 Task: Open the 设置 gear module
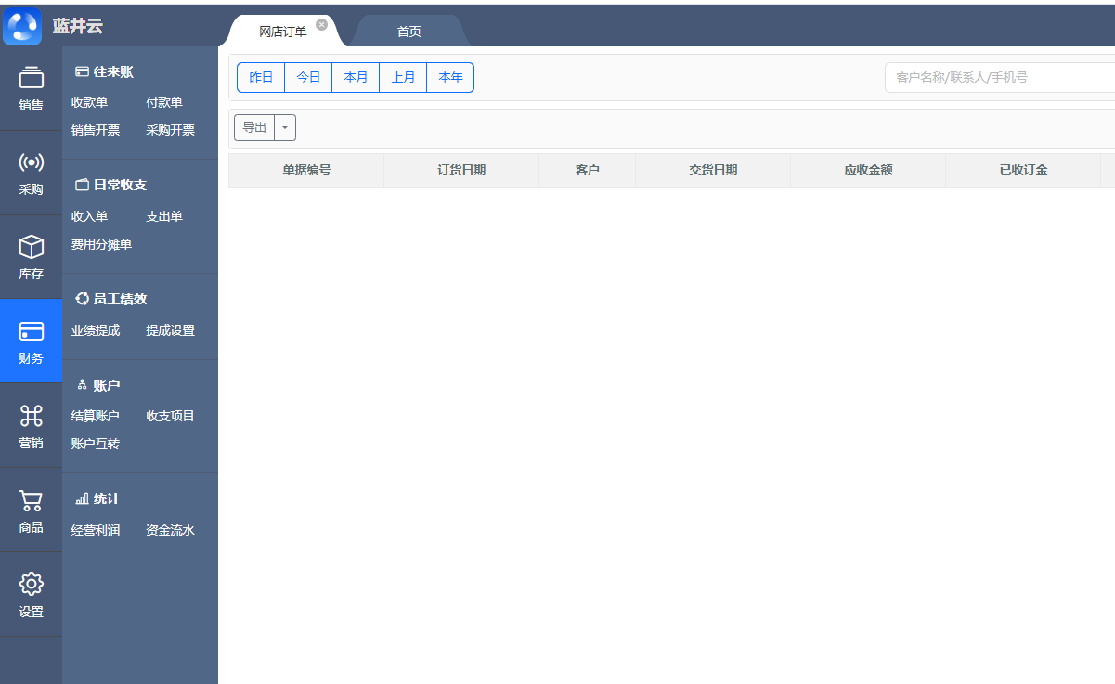pyautogui.click(x=31, y=594)
